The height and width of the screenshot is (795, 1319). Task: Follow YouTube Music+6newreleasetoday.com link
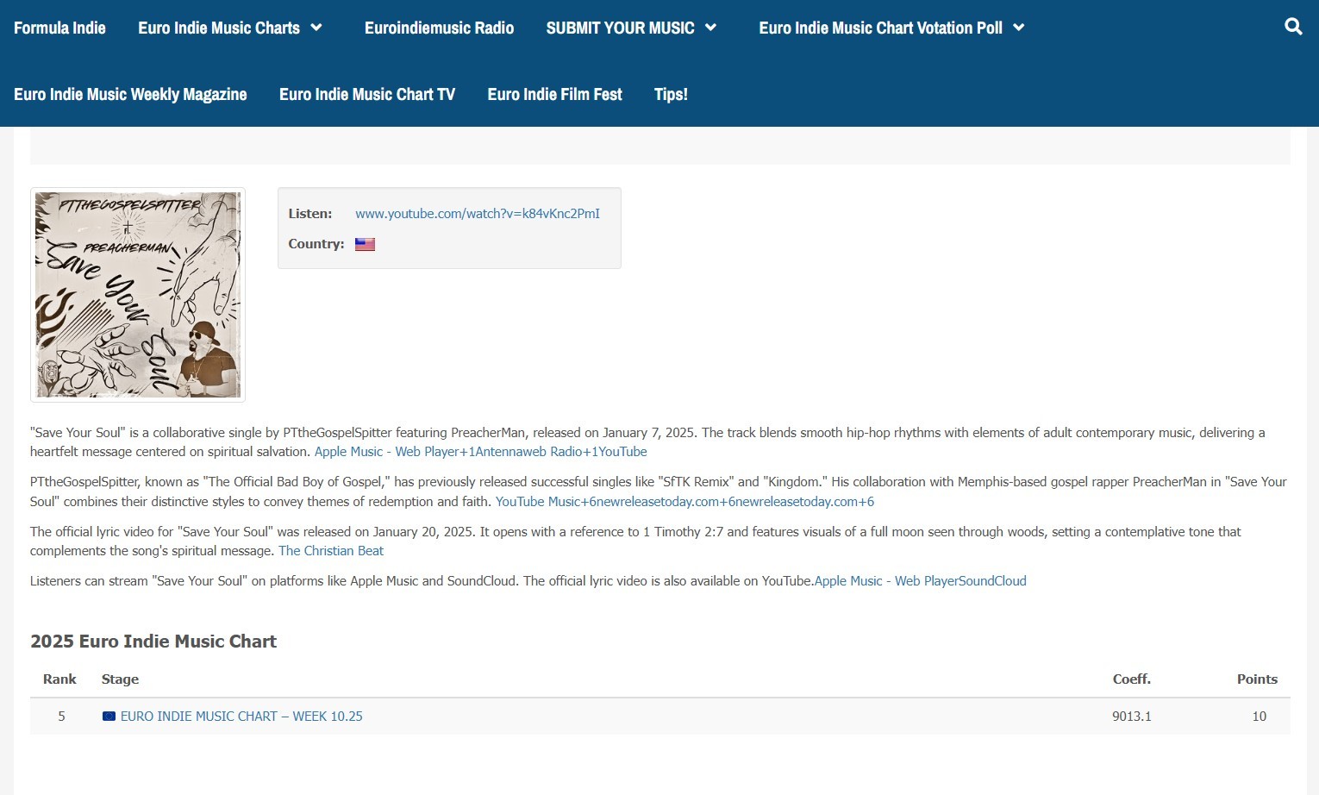tap(685, 502)
